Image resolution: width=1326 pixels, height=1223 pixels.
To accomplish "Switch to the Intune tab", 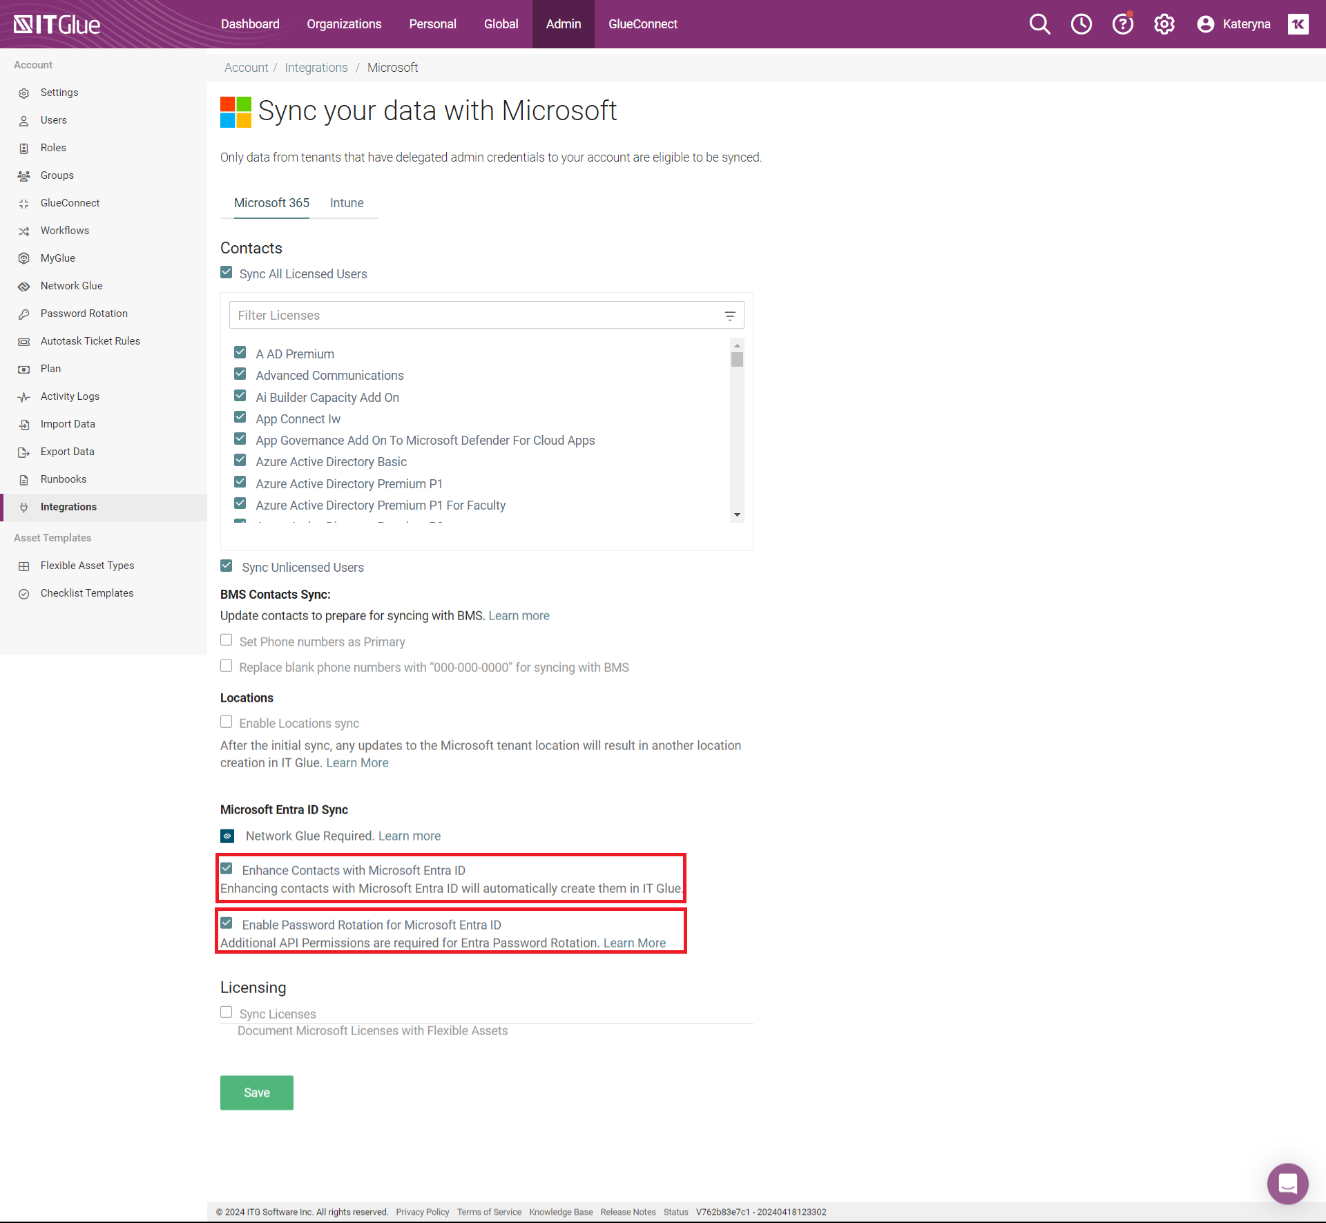I will click(x=347, y=203).
